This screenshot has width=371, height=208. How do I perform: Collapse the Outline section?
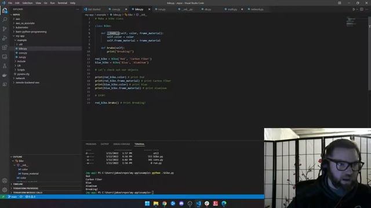click(17, 157)
